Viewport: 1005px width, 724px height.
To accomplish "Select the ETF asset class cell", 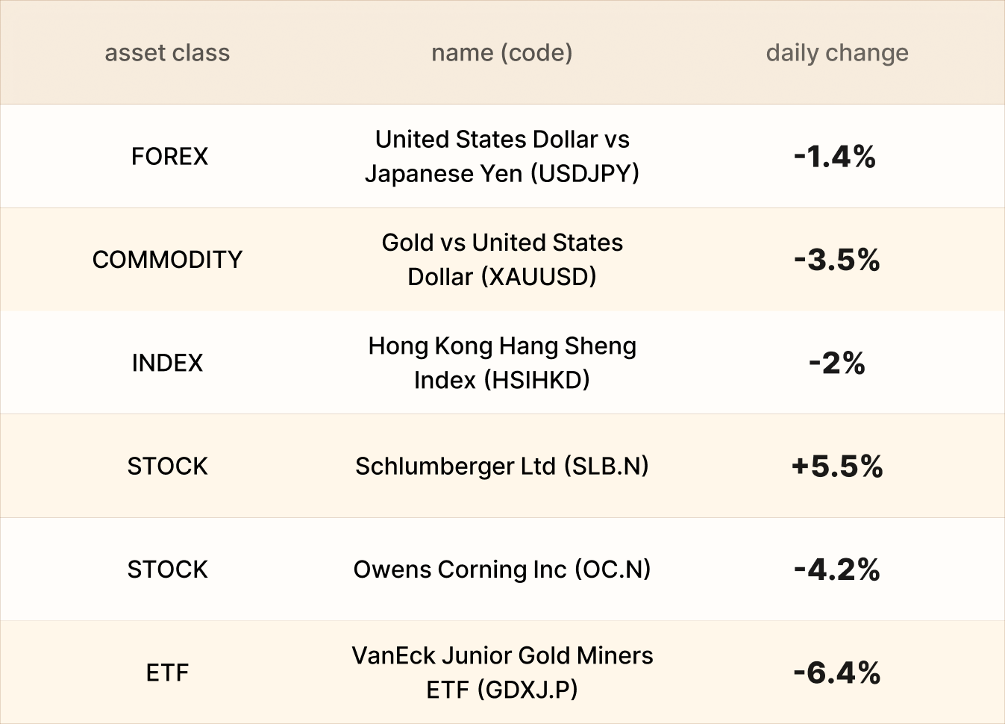I will tap(167, 672).
